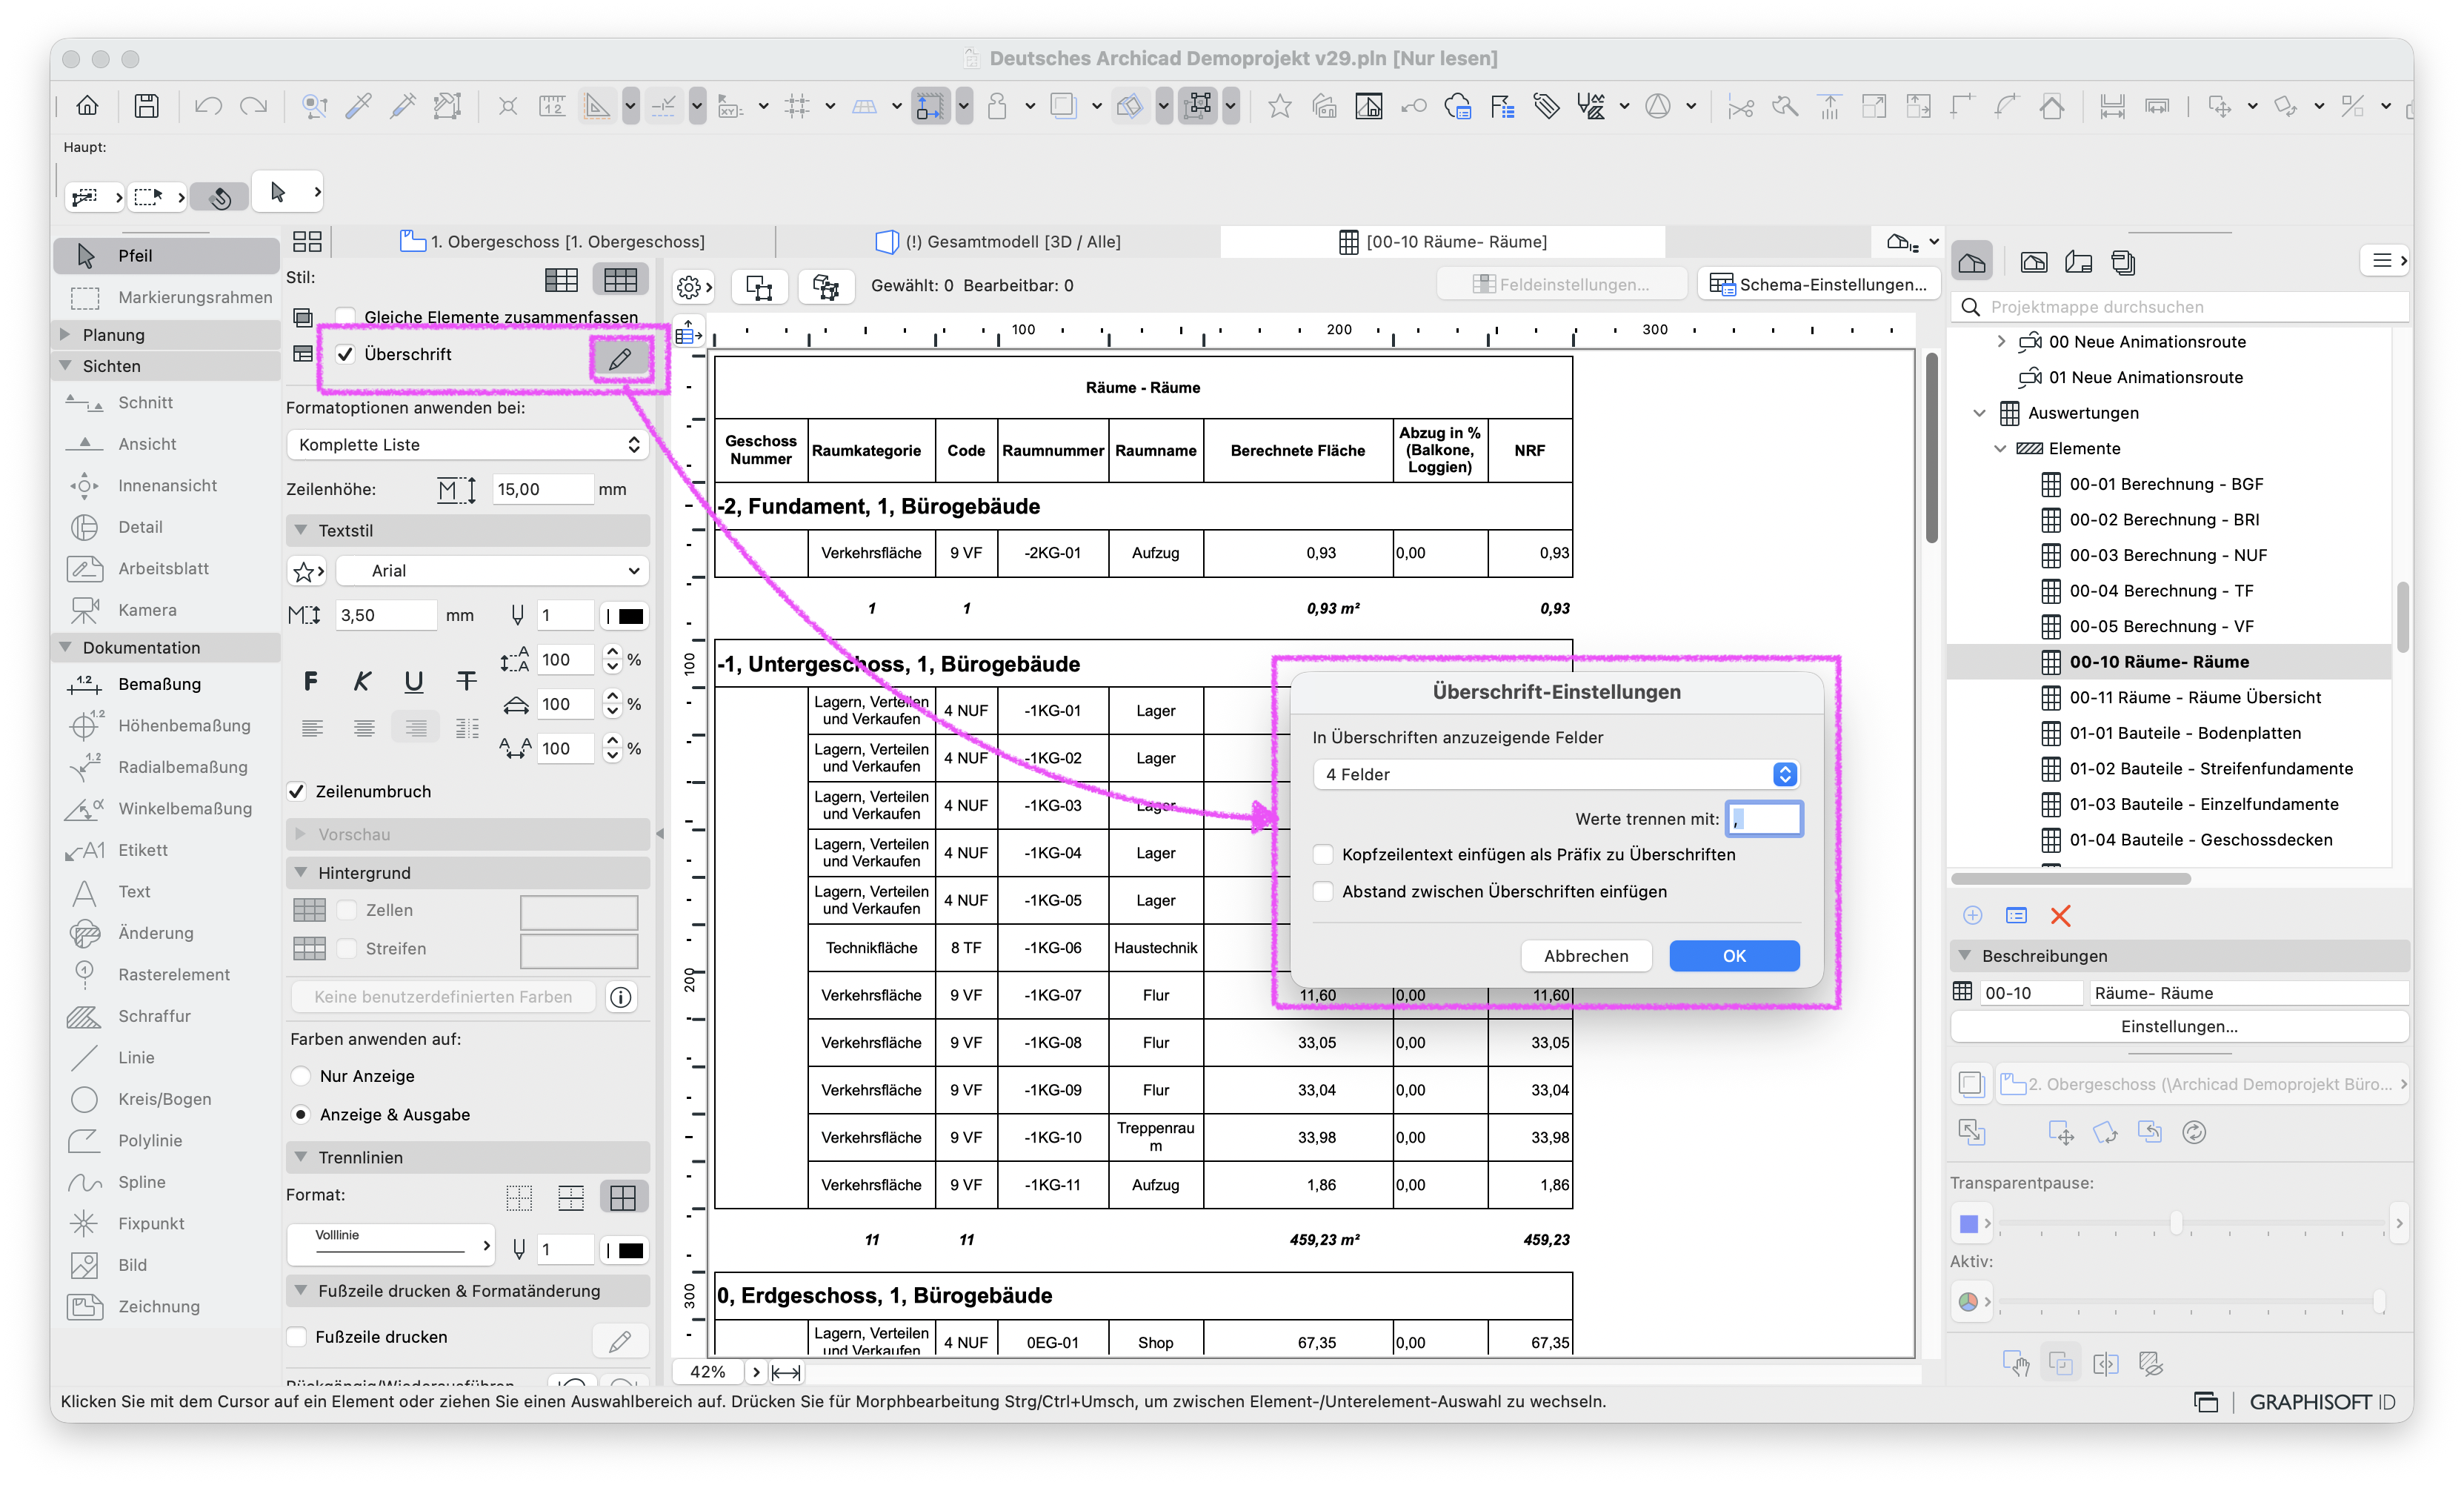Enable Kopfzeilentext einfügen als Präfix checkbox
Screen dimensions: 2464x1485
point(1323,854)
